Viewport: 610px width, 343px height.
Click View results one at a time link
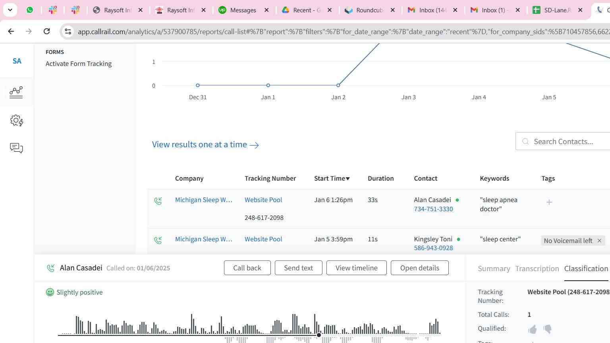[x=205, y=145]
